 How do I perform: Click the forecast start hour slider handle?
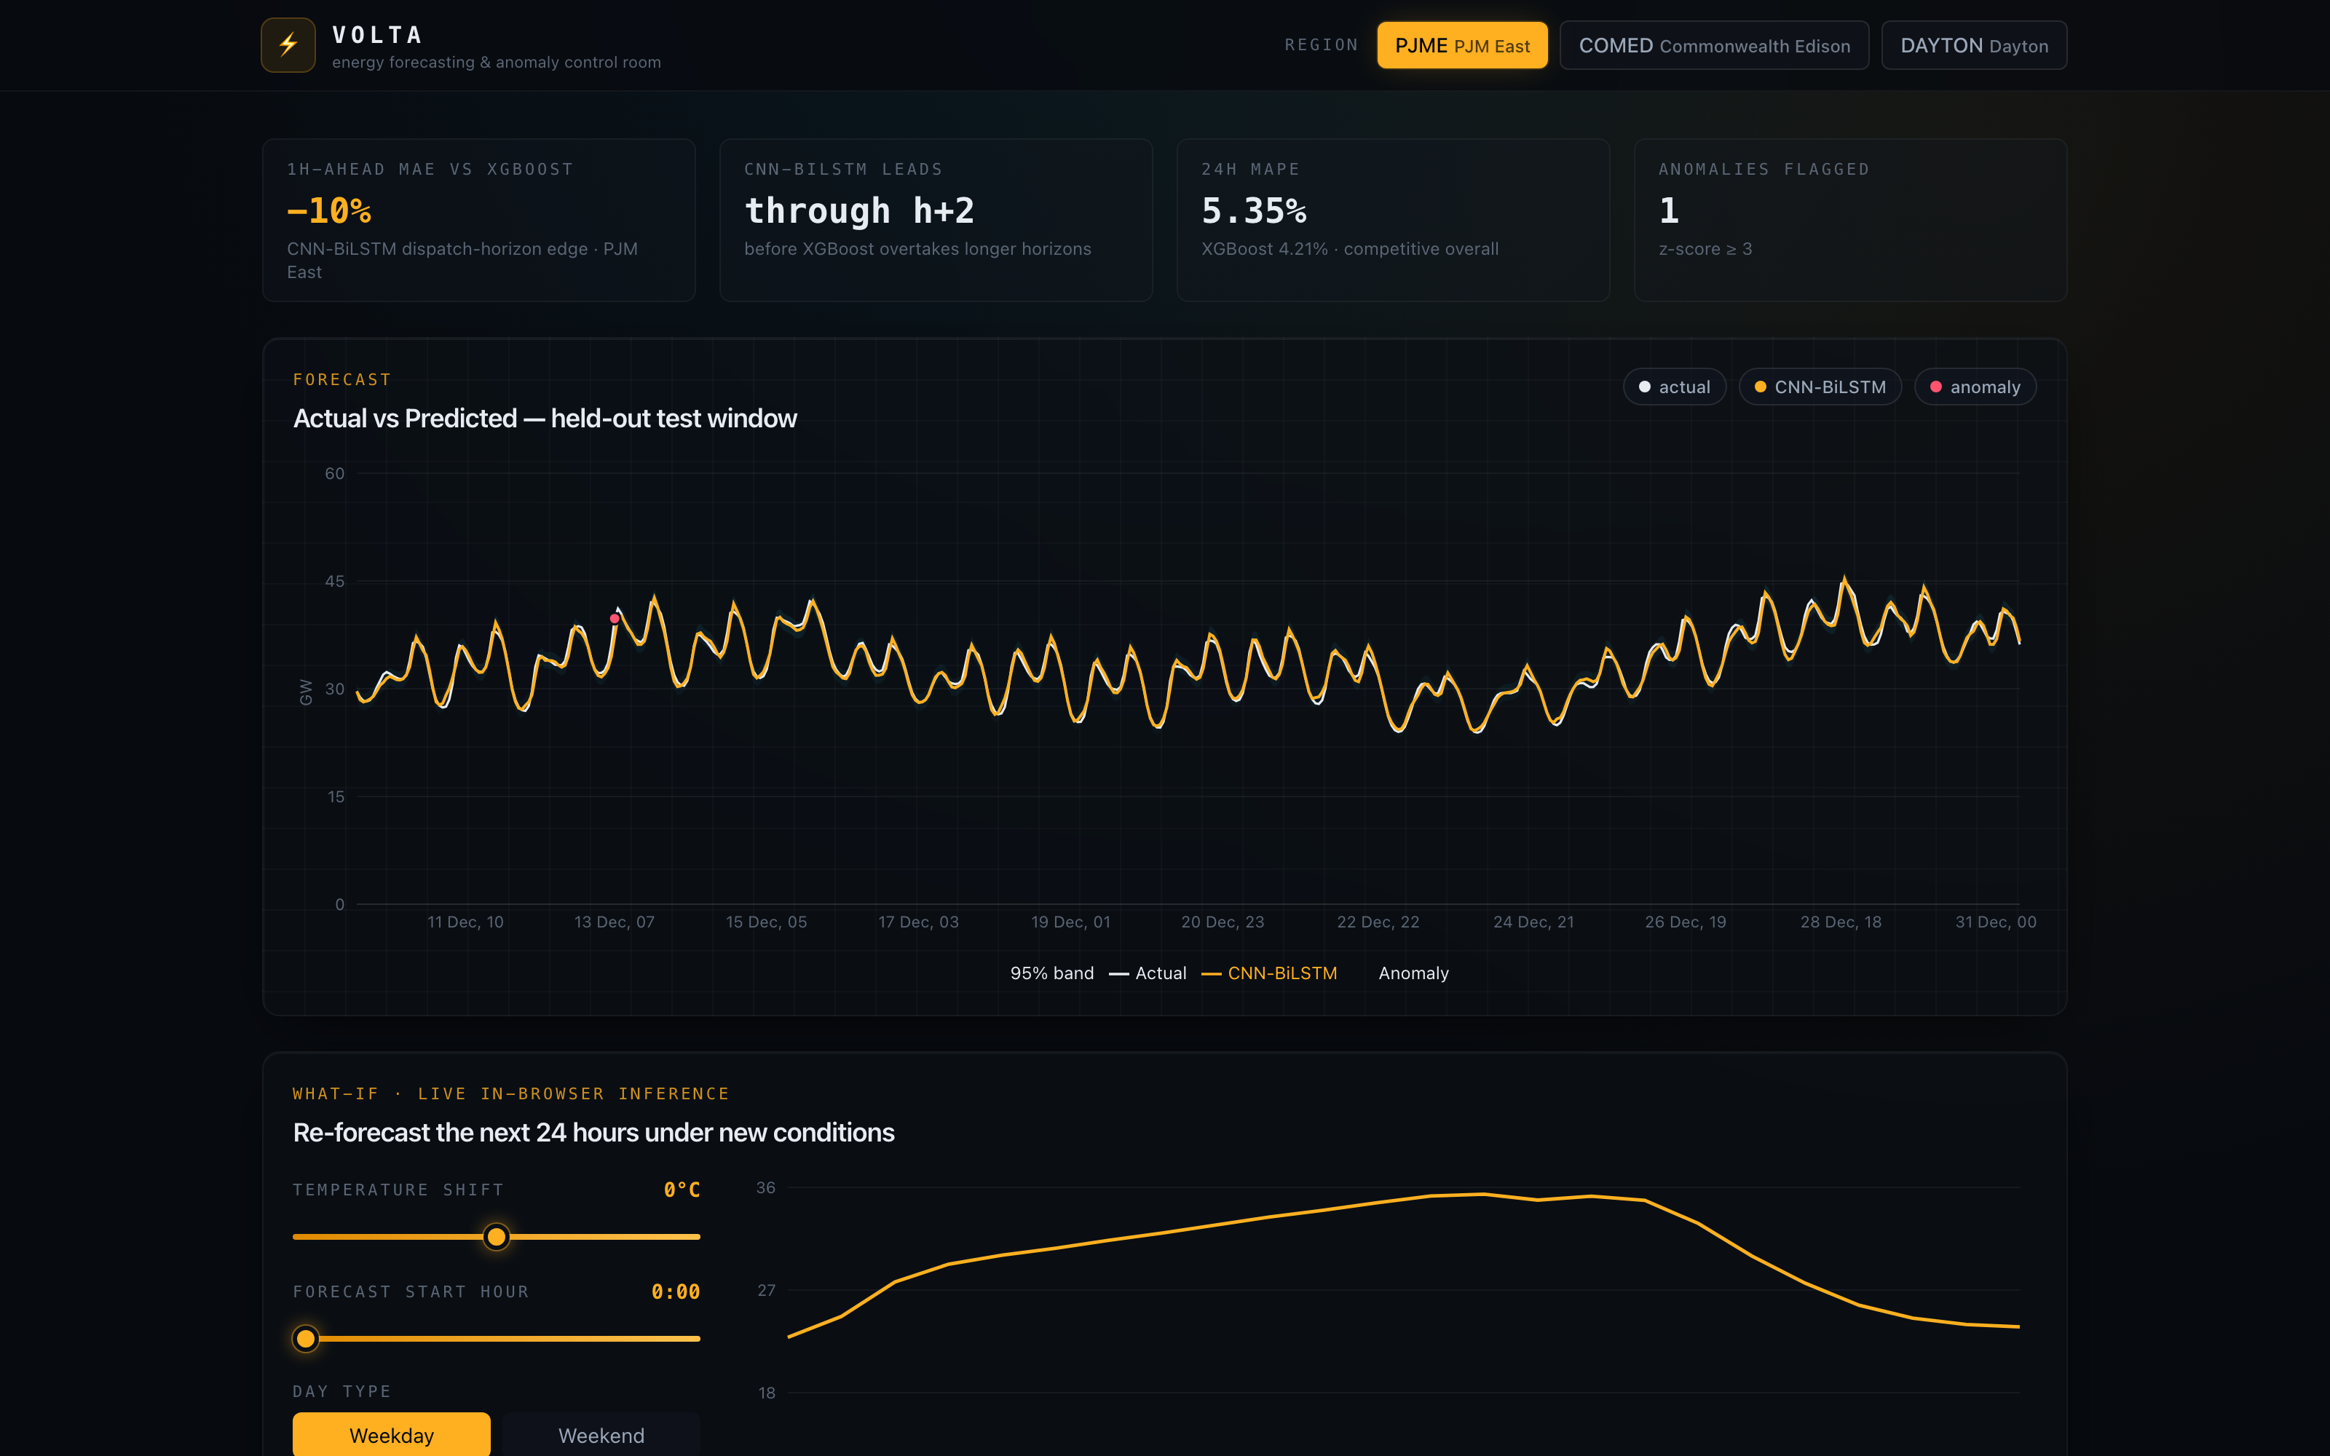point(305,1339)
